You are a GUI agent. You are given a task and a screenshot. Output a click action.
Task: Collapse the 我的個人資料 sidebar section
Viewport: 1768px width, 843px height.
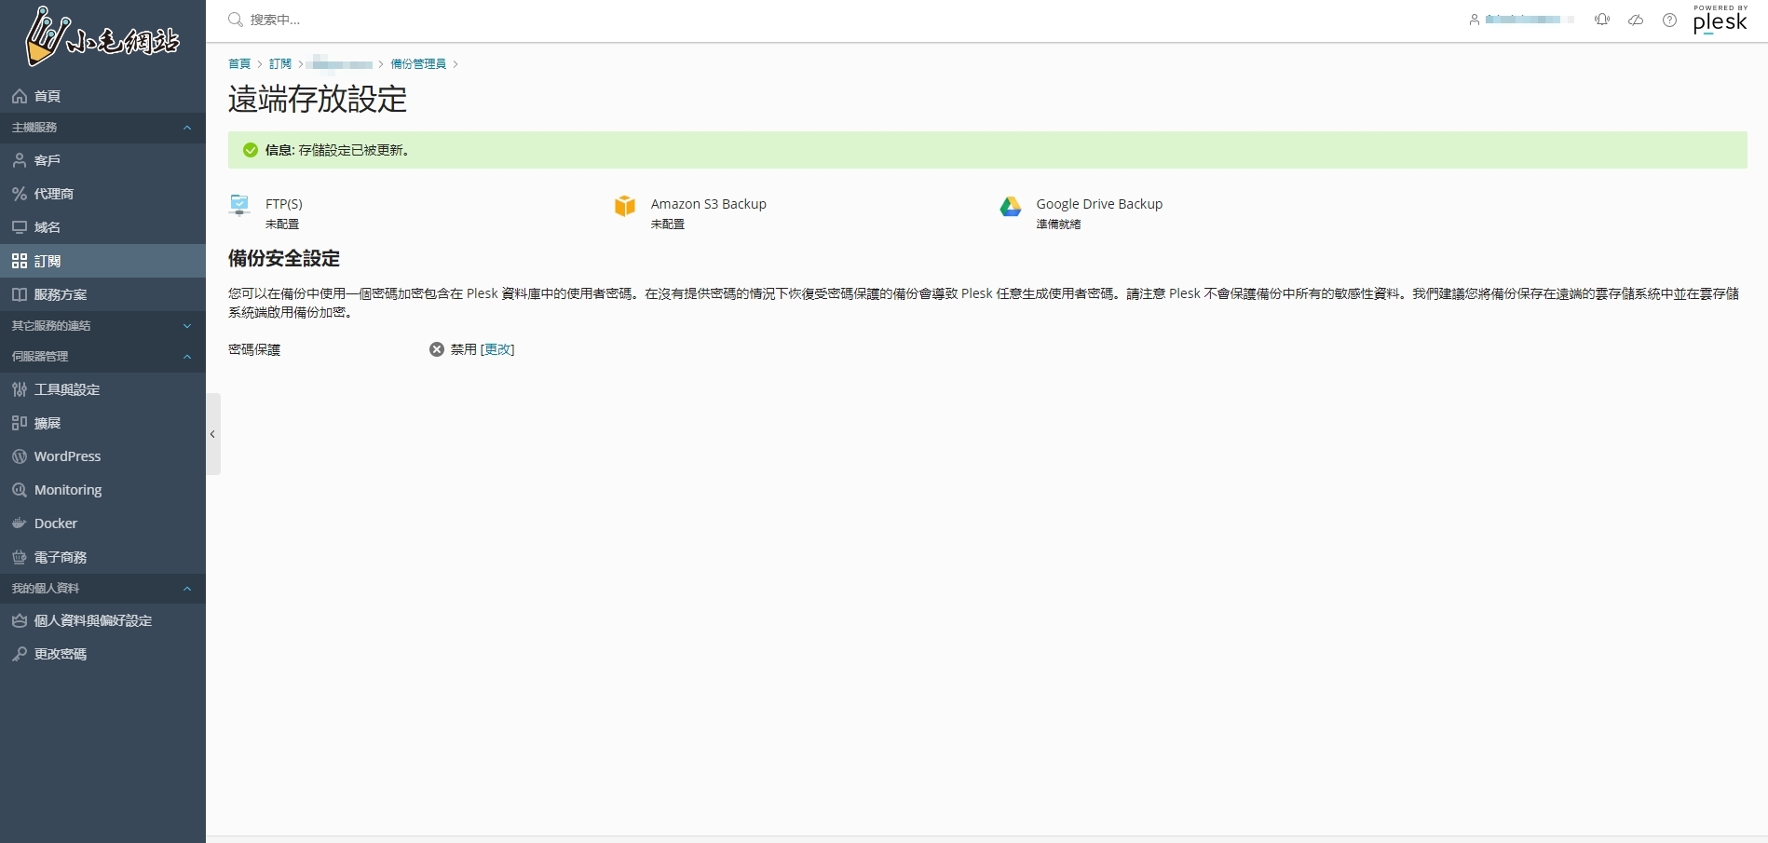pos(187,589)
